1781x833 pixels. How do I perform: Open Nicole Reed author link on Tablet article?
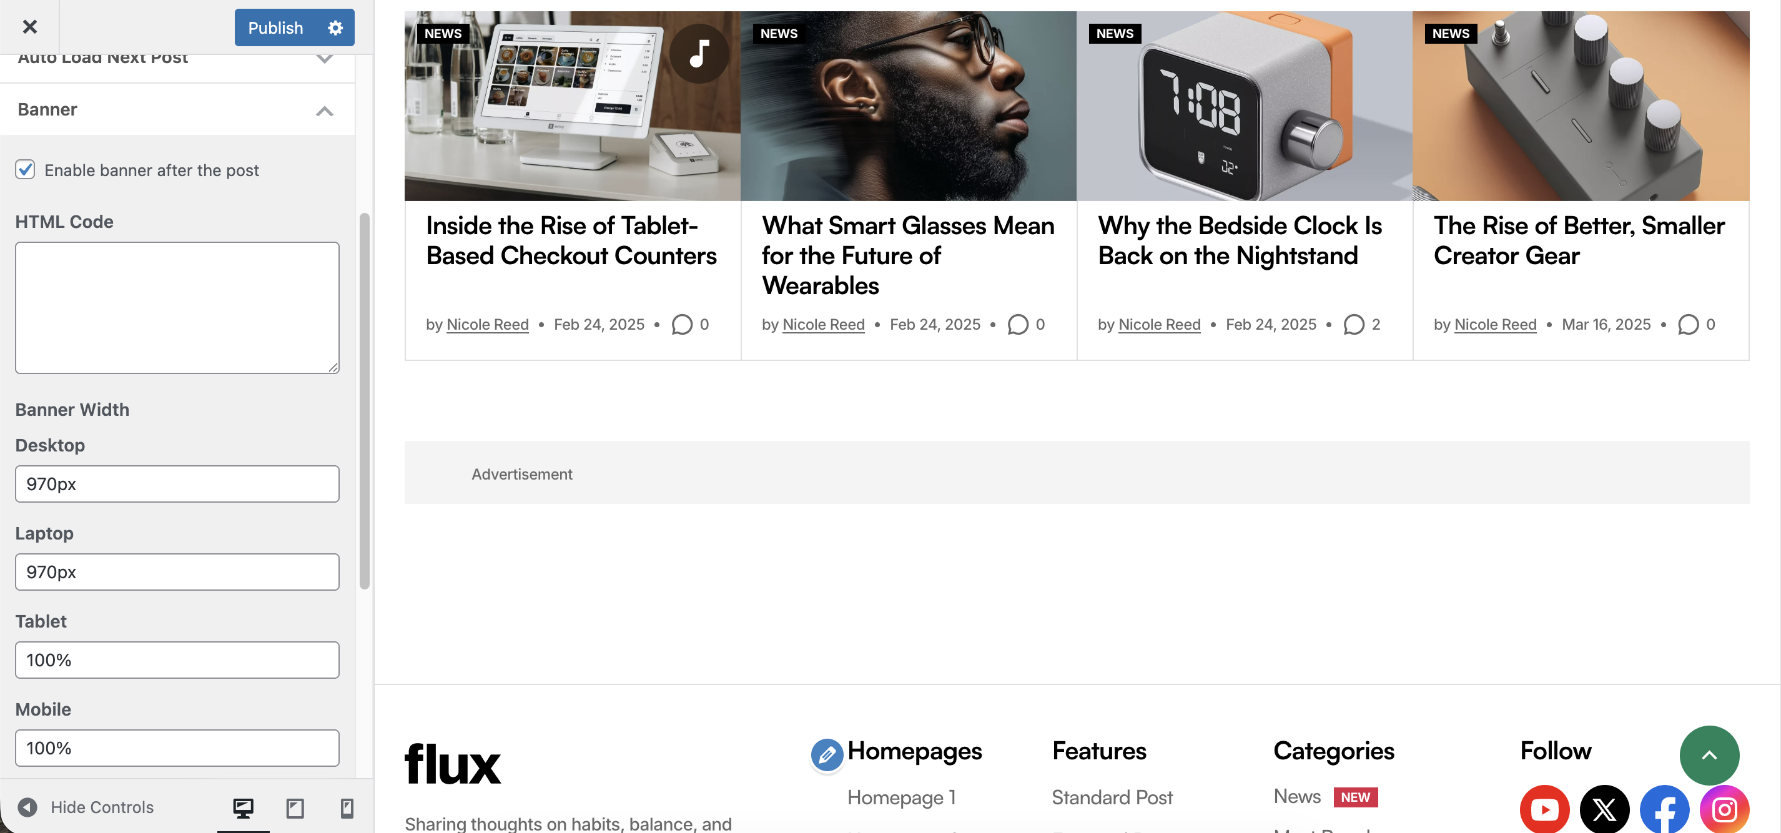[x=488, y=324]
